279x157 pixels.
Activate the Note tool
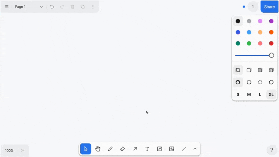pos(159,149)
